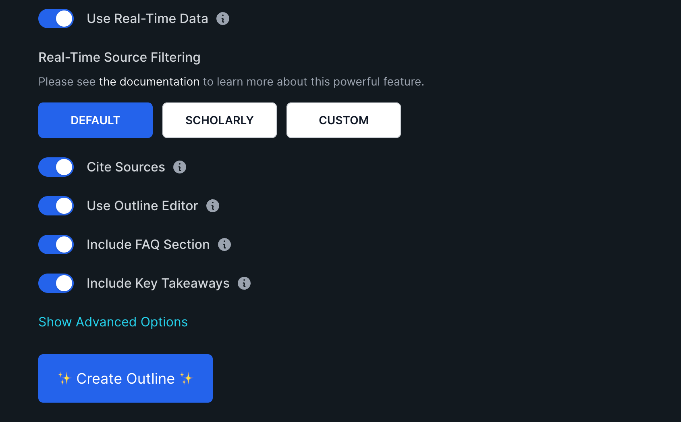
Task: Switch off Include FAQ Section toggle
Action: pyautogui.click(x=56, y=244)
